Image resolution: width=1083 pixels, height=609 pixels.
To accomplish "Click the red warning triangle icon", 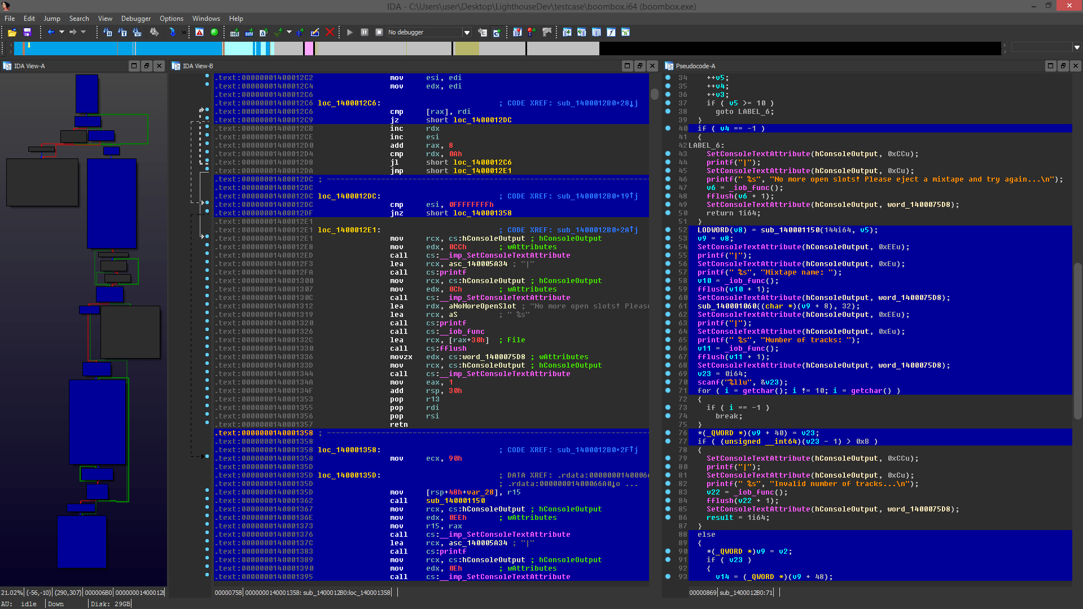I will (199, 33).
